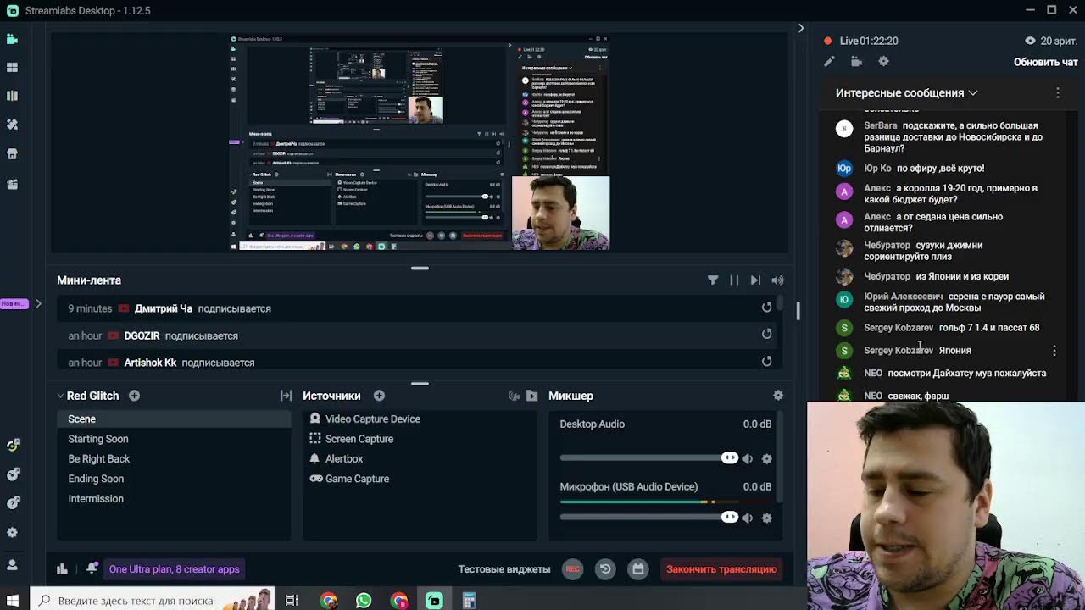Mute mini-feed alert sounds
Viewport: 1085px width, 610px height.
(777, 280)
